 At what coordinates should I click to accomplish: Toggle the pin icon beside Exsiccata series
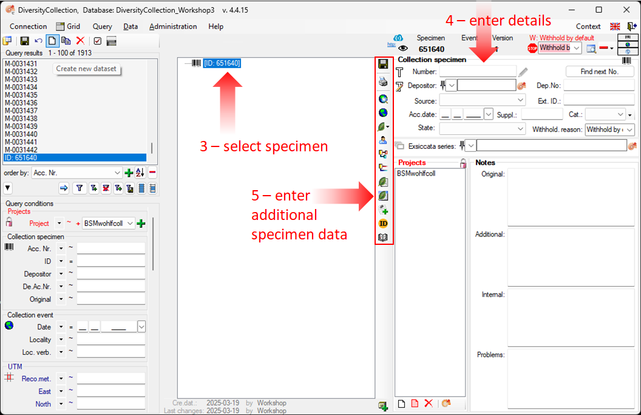pyautogui.click(x=462, y=145)
